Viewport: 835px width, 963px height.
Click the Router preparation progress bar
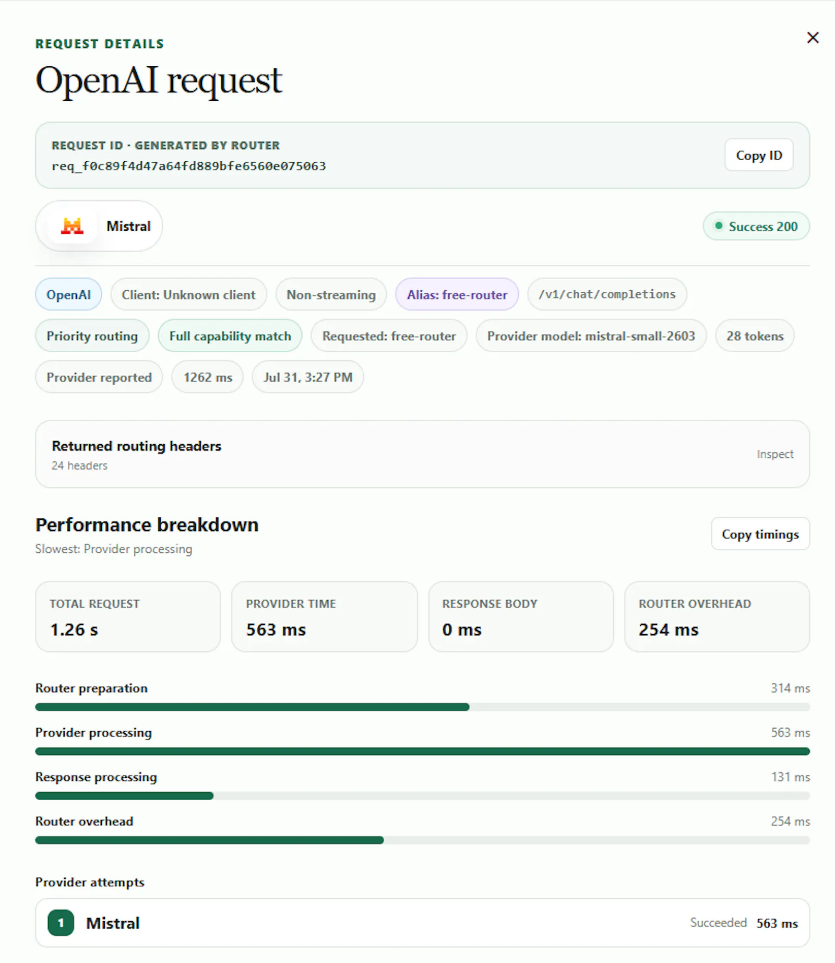coord(422,707)
